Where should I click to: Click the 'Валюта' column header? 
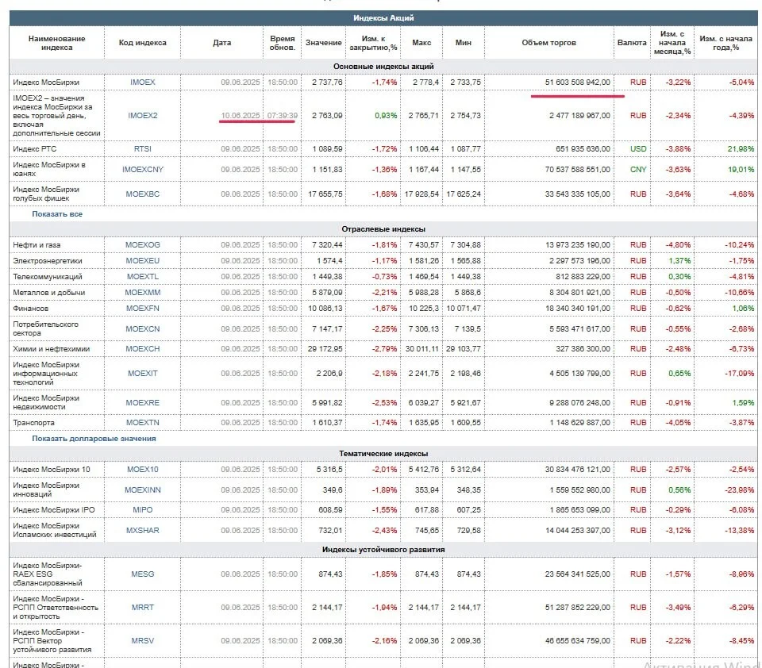click(x=632, y=43)
